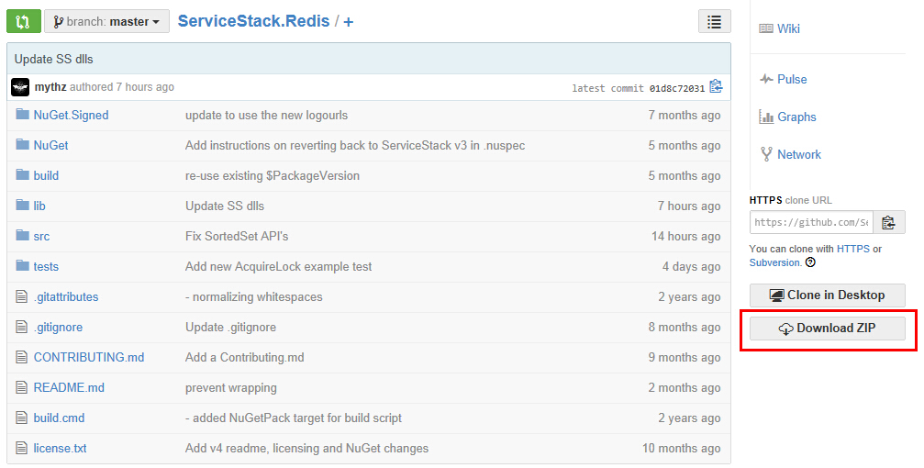Open the NuGet folder link
Viewport: 924px width, 468px height.
point(50,146)
